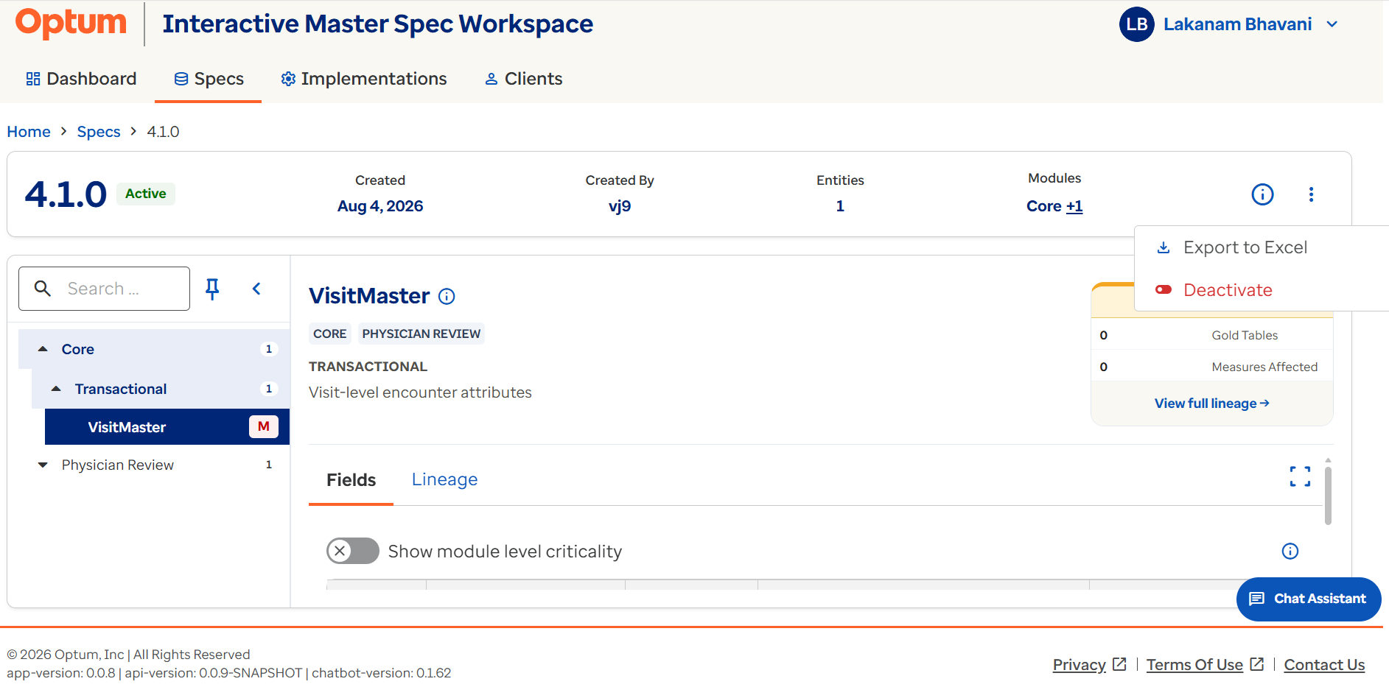Screen dimensions: 1389x687
Task: Click the CORE tag chip
Action: (329, 334)
